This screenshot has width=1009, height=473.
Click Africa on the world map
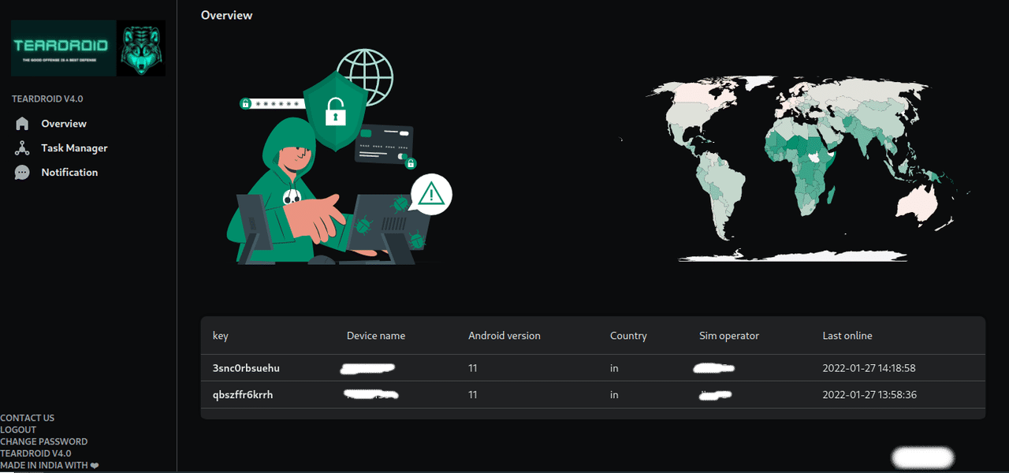[x=812, y=169]
